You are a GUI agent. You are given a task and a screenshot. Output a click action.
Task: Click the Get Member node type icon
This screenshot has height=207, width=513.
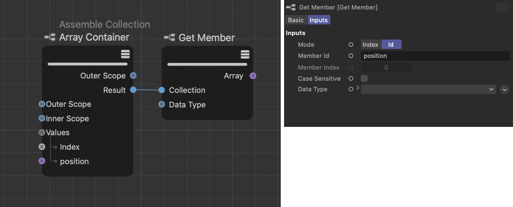[170, 38]
